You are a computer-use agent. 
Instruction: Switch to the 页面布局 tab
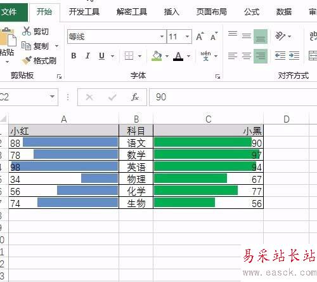tap(212, 12)
